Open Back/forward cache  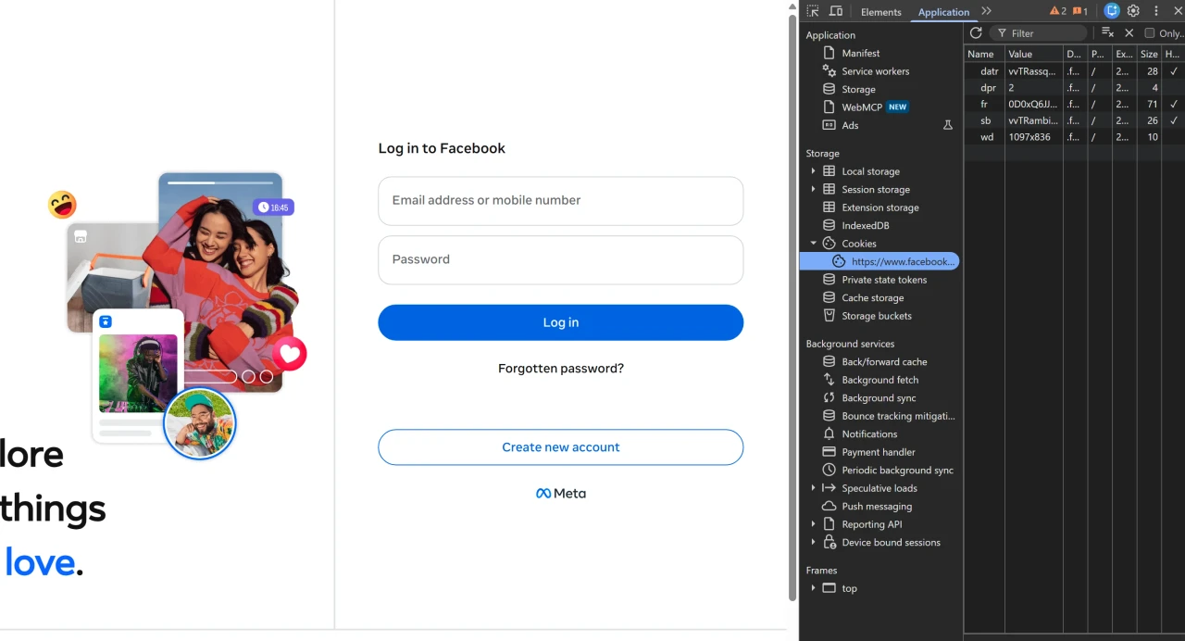click(884, 362)
